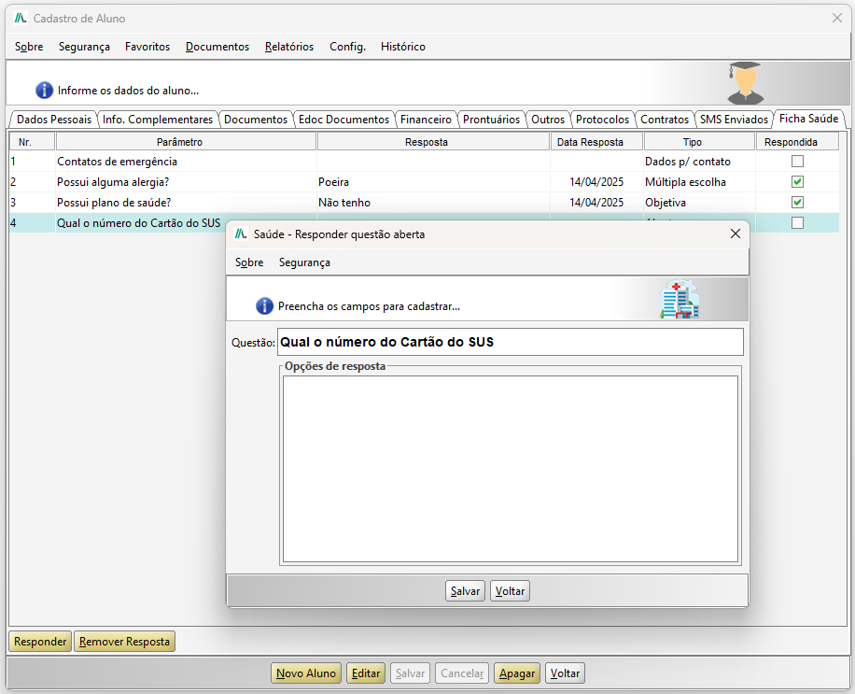Open the Segurança menu in Cadastro de Aluno
This screenshot has height=694, width=855.
(x=84, y=47)
